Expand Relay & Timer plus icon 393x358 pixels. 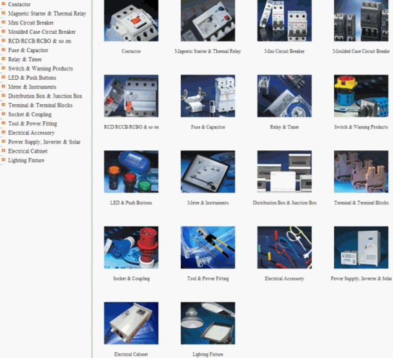point(3,59)
